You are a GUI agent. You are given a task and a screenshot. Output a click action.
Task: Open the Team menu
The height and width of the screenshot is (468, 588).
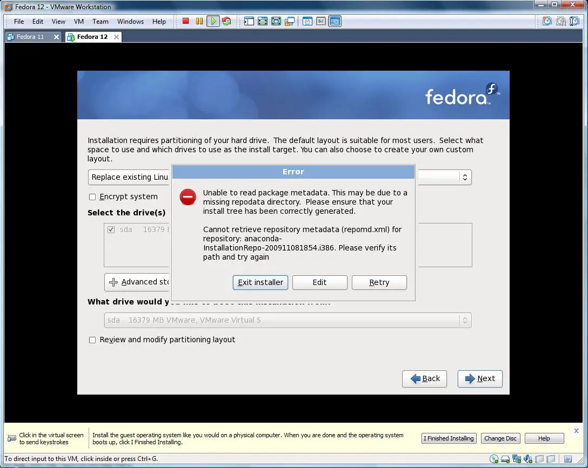click(101, 22)
